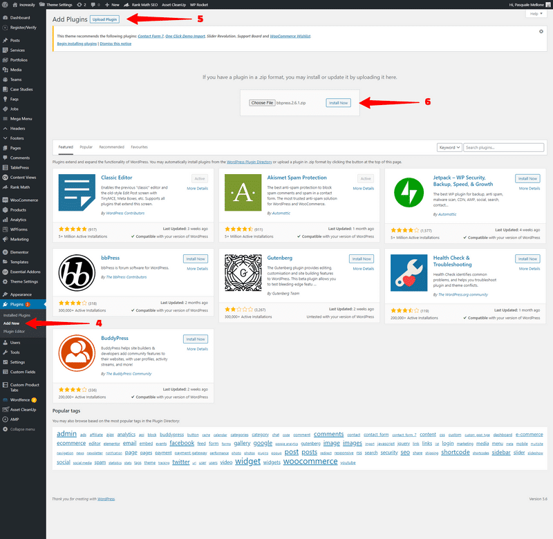Screen dimensions: 553x539
Task: Click the Wordfence icon in sidebar
Action: [x=5, y=400]
